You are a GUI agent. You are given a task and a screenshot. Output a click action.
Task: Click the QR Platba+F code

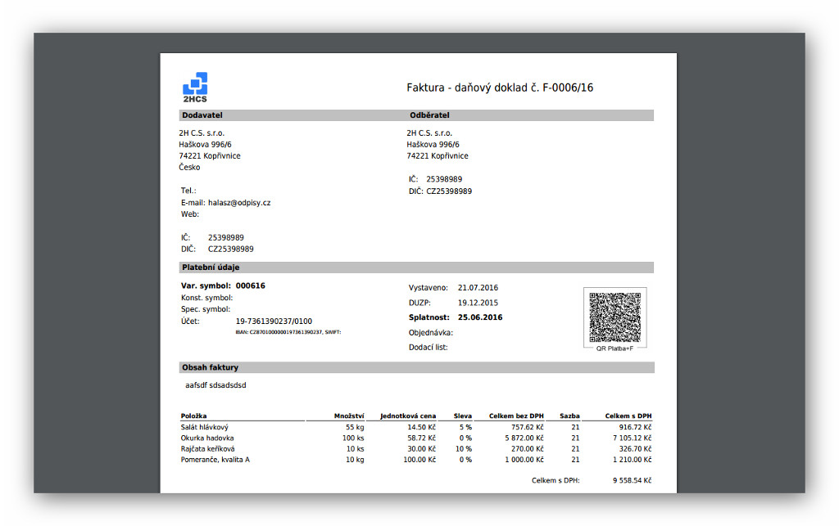coord(614,317)
